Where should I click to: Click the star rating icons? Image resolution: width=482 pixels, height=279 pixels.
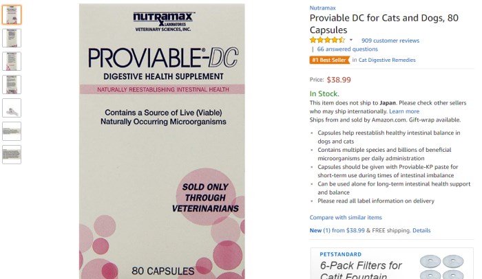(327, 40)
